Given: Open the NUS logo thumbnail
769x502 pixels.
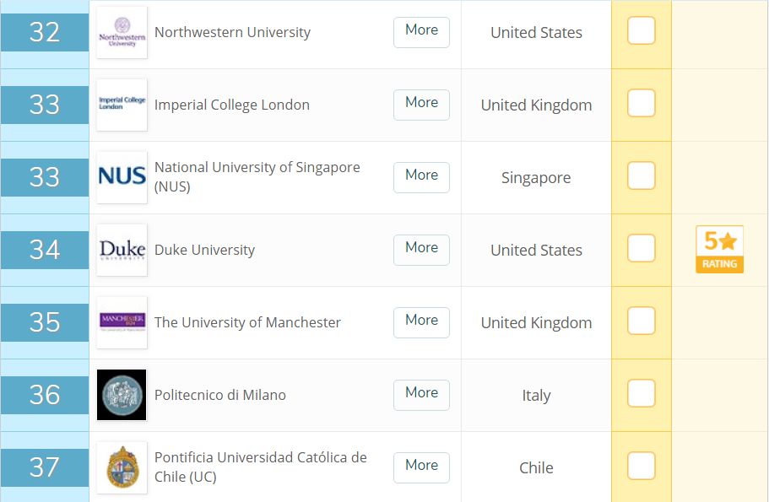Looking at the screenshot, I should (122, 177).
